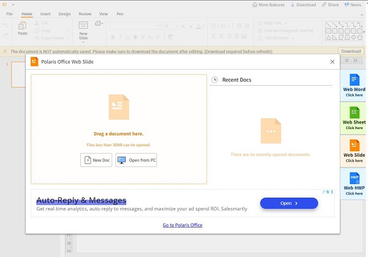This screenshot has width=368, height=257.
Task: Click the Open button in the Auto-Reply ad
Action: (x=289, y=203)
